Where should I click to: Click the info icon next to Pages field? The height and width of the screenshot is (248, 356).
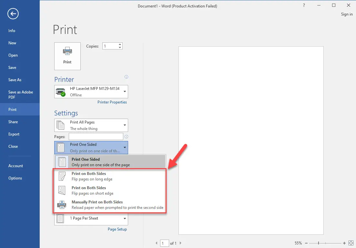[127, 136]
